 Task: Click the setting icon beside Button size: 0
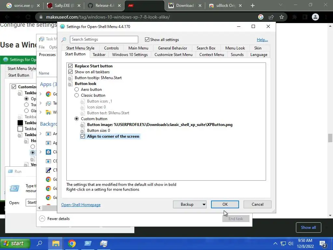click(x=82, y=131)
